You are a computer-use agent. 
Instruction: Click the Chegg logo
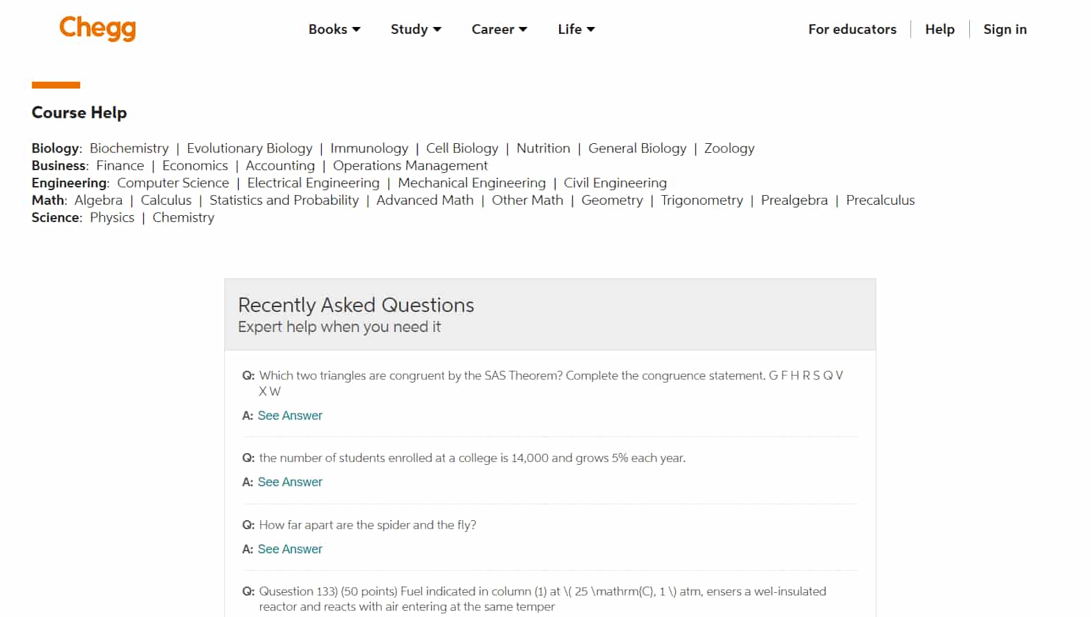point(98,28)
